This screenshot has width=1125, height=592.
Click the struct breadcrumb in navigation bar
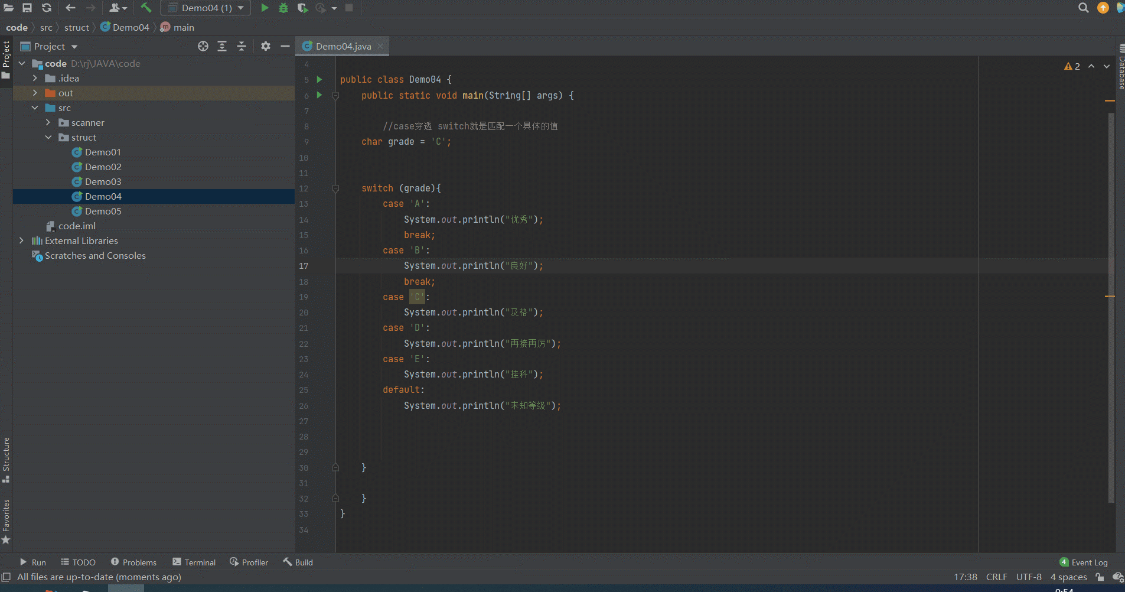click(77, 27)
